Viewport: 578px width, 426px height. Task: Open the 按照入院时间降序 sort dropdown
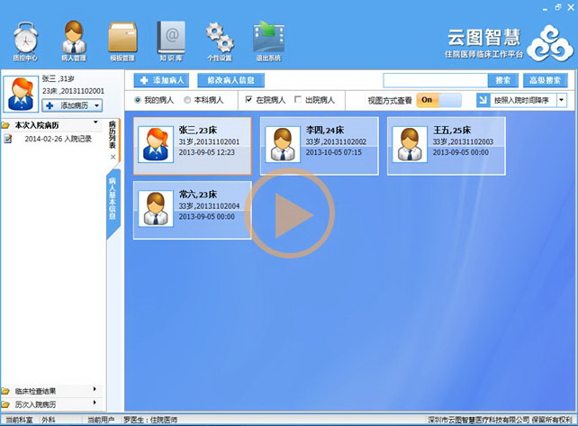point(562,100)
